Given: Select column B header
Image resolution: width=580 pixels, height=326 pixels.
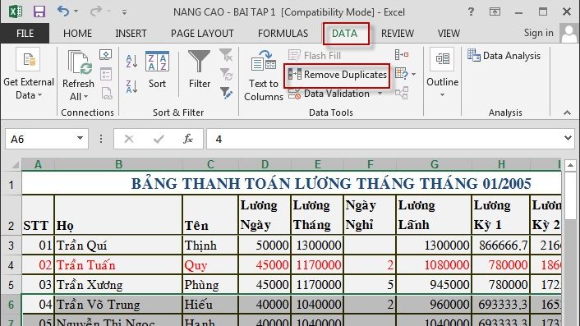Looking at the screenshot, I should (118, 164).
